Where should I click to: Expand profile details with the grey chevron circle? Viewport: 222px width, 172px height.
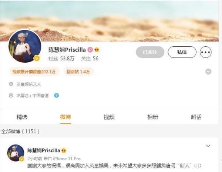(x=208, y=72)
